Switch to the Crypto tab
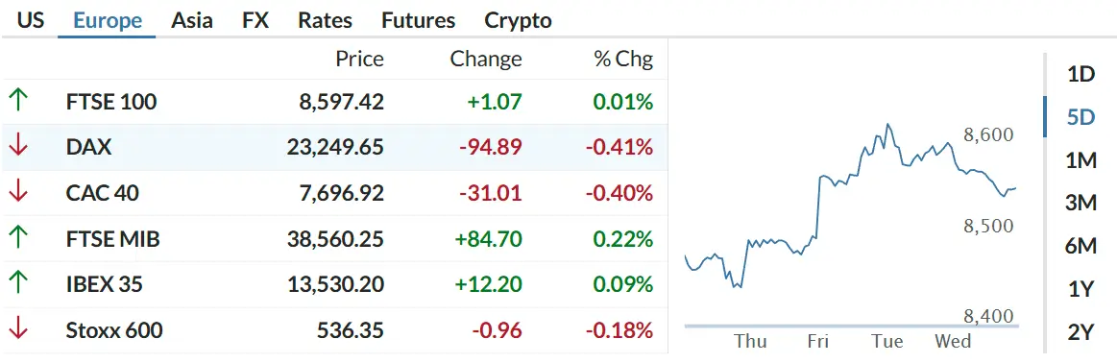1117x363 pixels. (x=518, y=20)
